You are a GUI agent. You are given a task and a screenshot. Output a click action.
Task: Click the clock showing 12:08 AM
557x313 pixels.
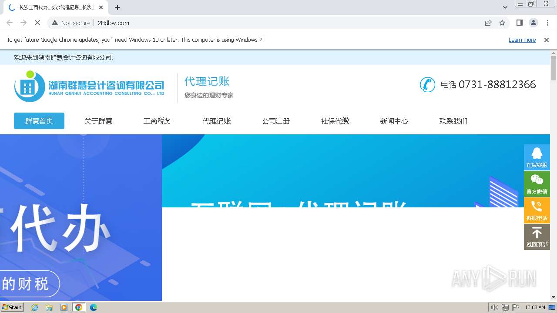[x=535, y=307]
